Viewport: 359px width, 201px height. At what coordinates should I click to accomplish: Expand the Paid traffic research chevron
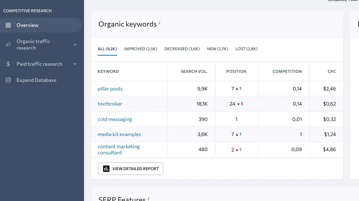(x=75, y=64)
